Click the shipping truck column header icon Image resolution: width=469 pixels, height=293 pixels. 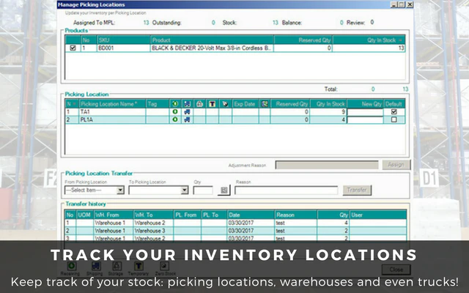(188, 104)
